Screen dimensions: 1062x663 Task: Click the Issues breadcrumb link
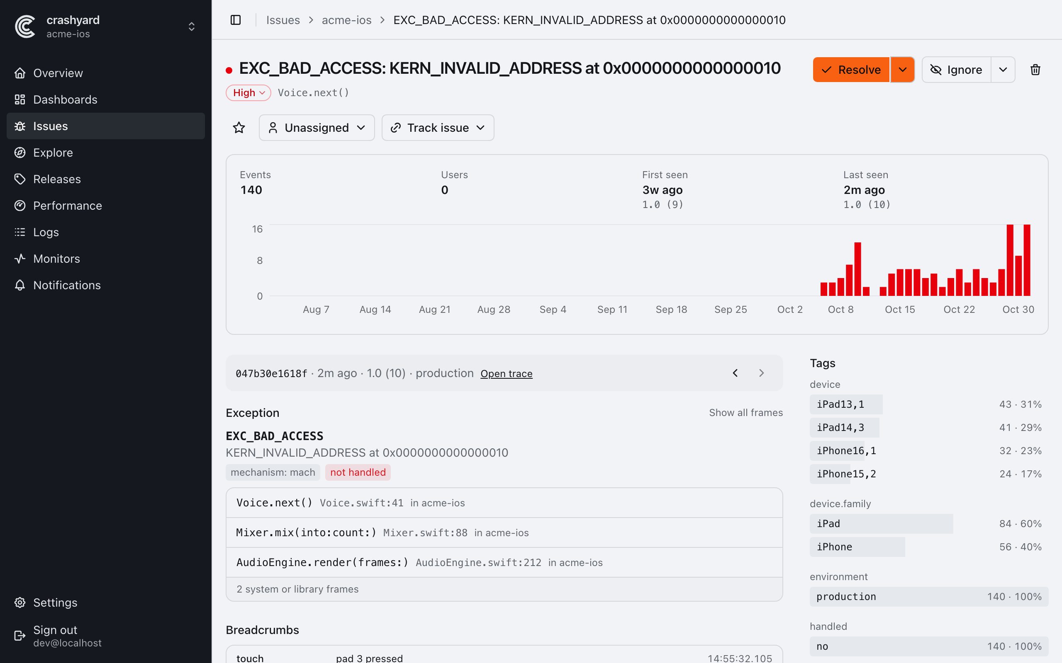pos(283,20)
